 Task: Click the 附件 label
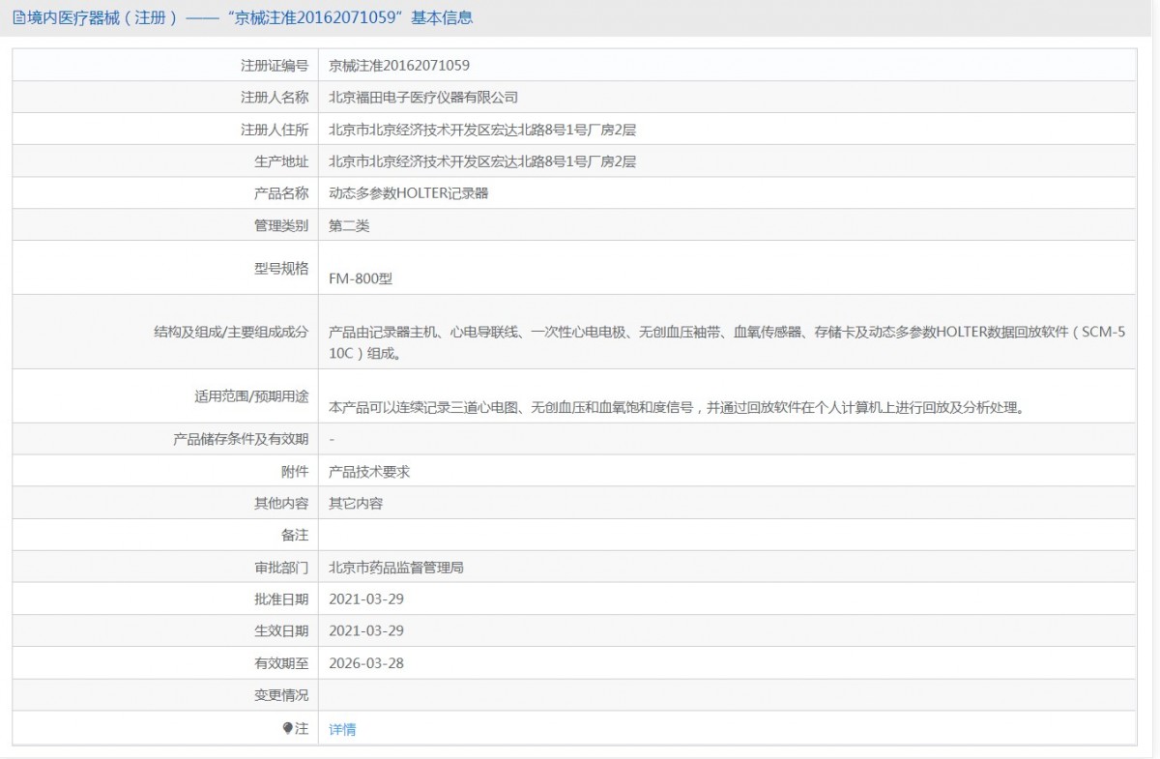coord(295,471)
